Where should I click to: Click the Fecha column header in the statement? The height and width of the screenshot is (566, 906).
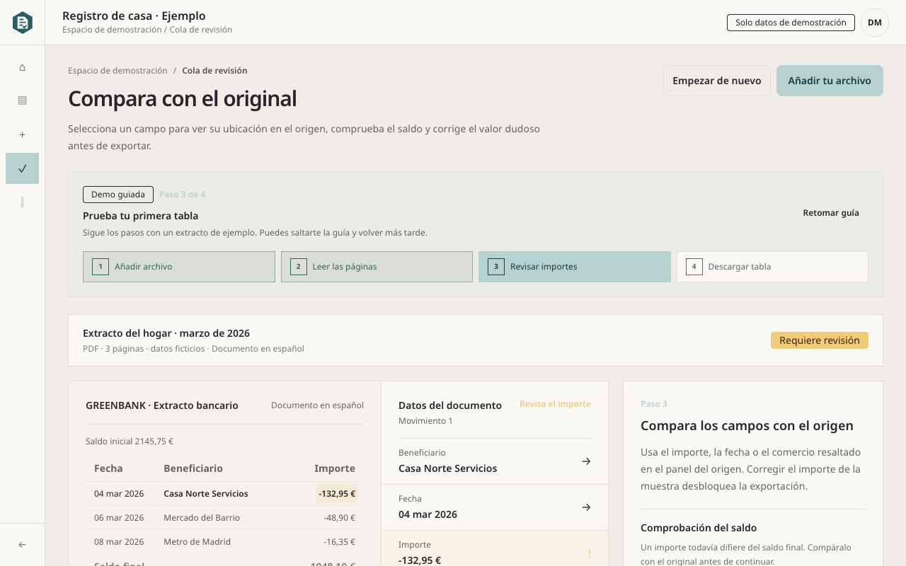tap(108, 468)
